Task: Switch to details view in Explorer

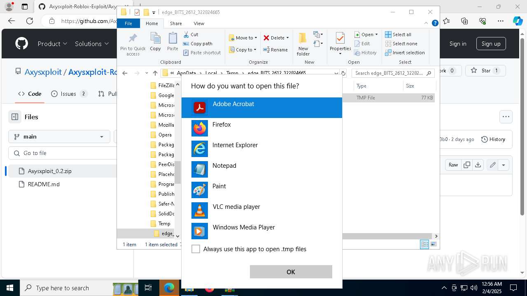Action: click(x=424, y=244)
